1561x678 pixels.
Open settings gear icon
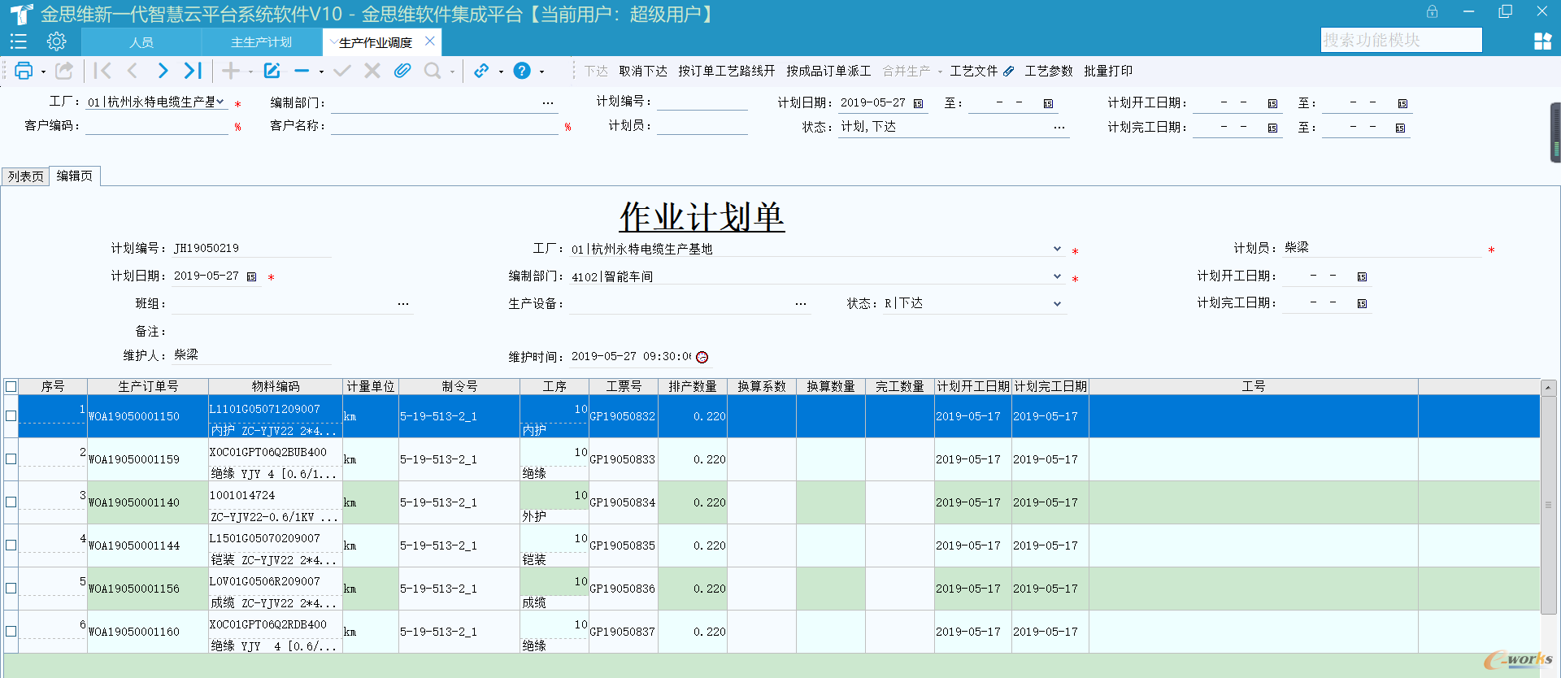point(56,41)
